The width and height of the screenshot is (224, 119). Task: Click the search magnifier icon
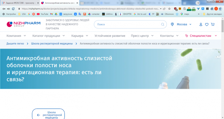click(x=162, y=24)
